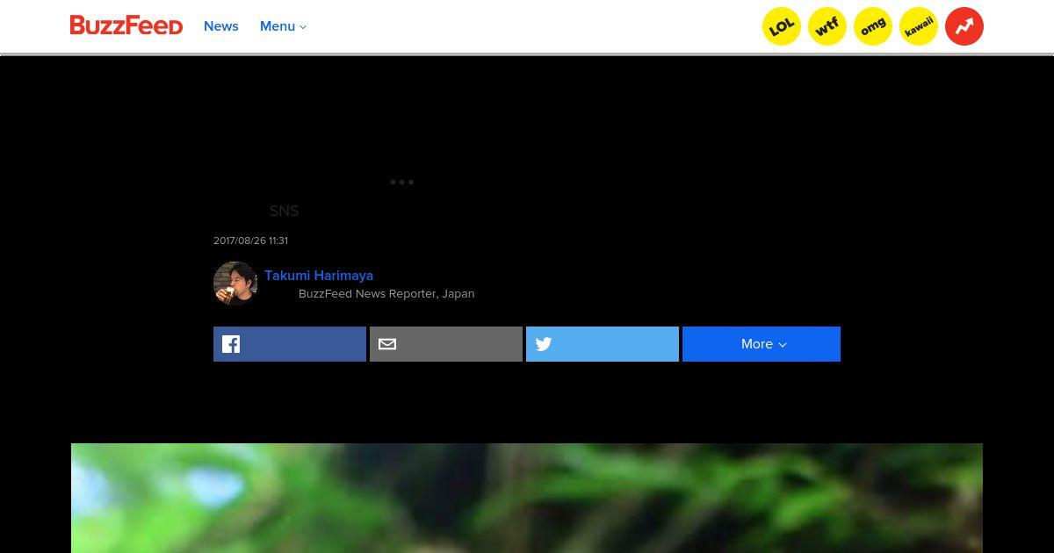Open the wtf badge feed
Screen dimensions: 1054x553
[827, 26]
